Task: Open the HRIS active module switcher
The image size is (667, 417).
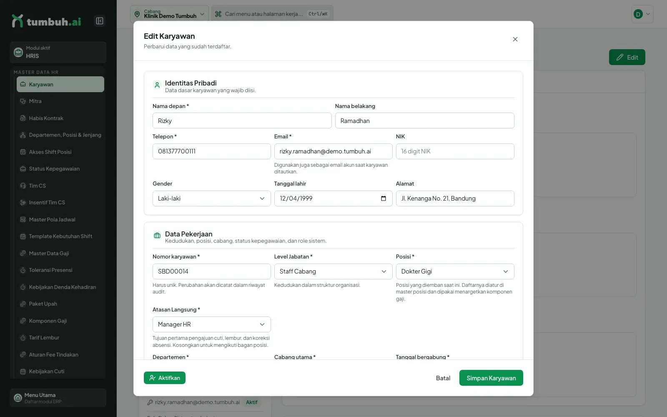Action: point(58,52)
